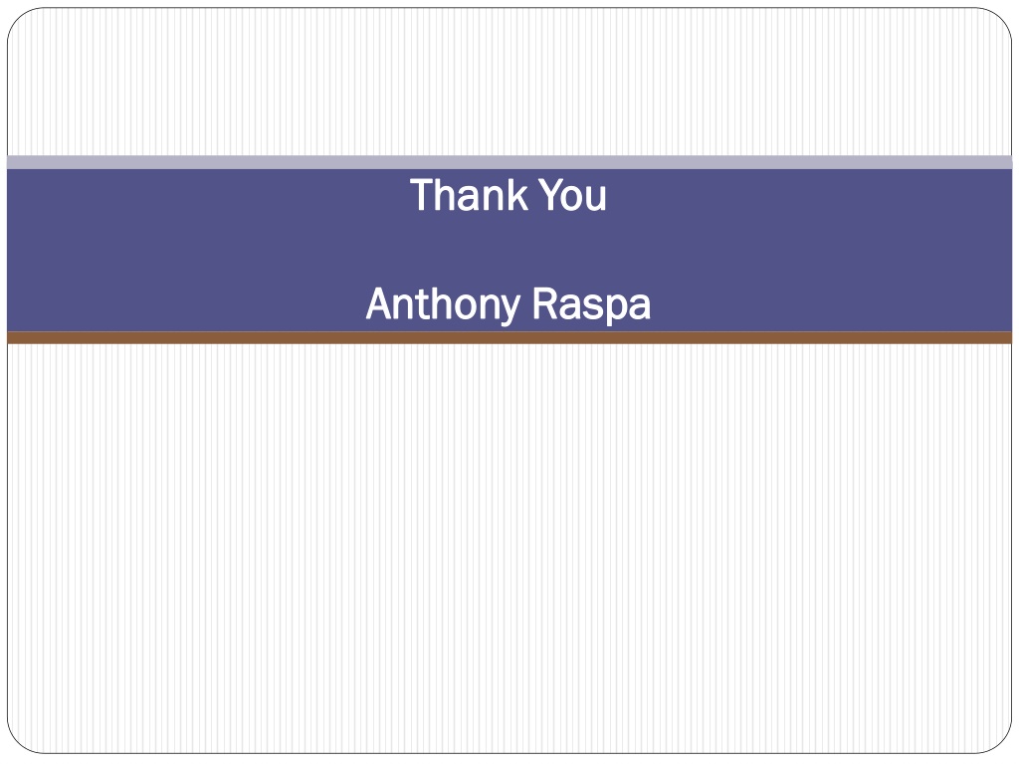Click the pinstriped white area above the banner

pos(509,82)
